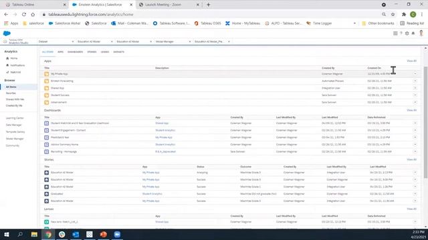428x240 pixels.
Task: Bookmark this page with the star
Action: click(393, 15)
